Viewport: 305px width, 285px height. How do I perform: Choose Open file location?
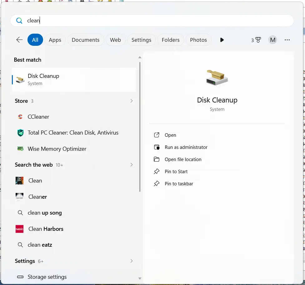[x=183, y=159]
